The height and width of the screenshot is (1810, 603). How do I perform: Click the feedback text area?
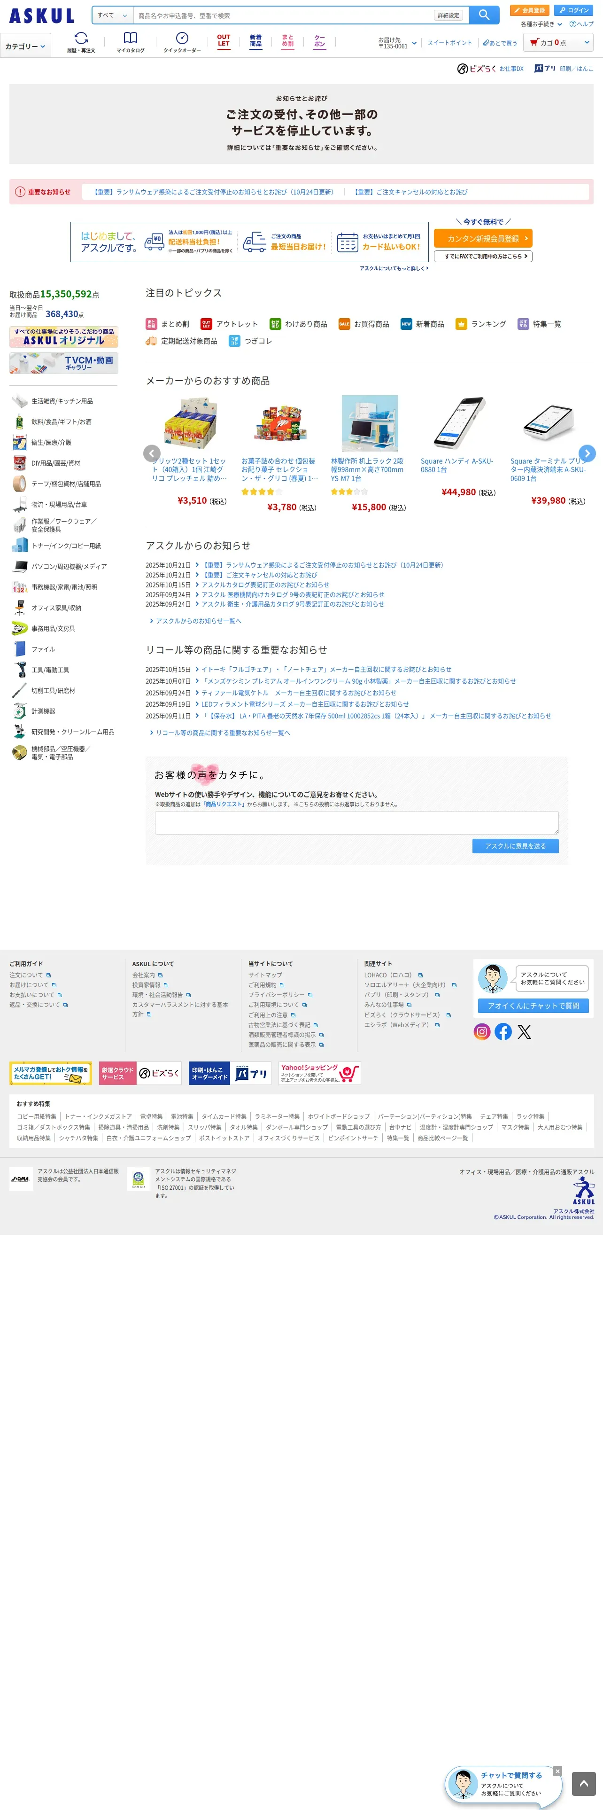[356, 823]
